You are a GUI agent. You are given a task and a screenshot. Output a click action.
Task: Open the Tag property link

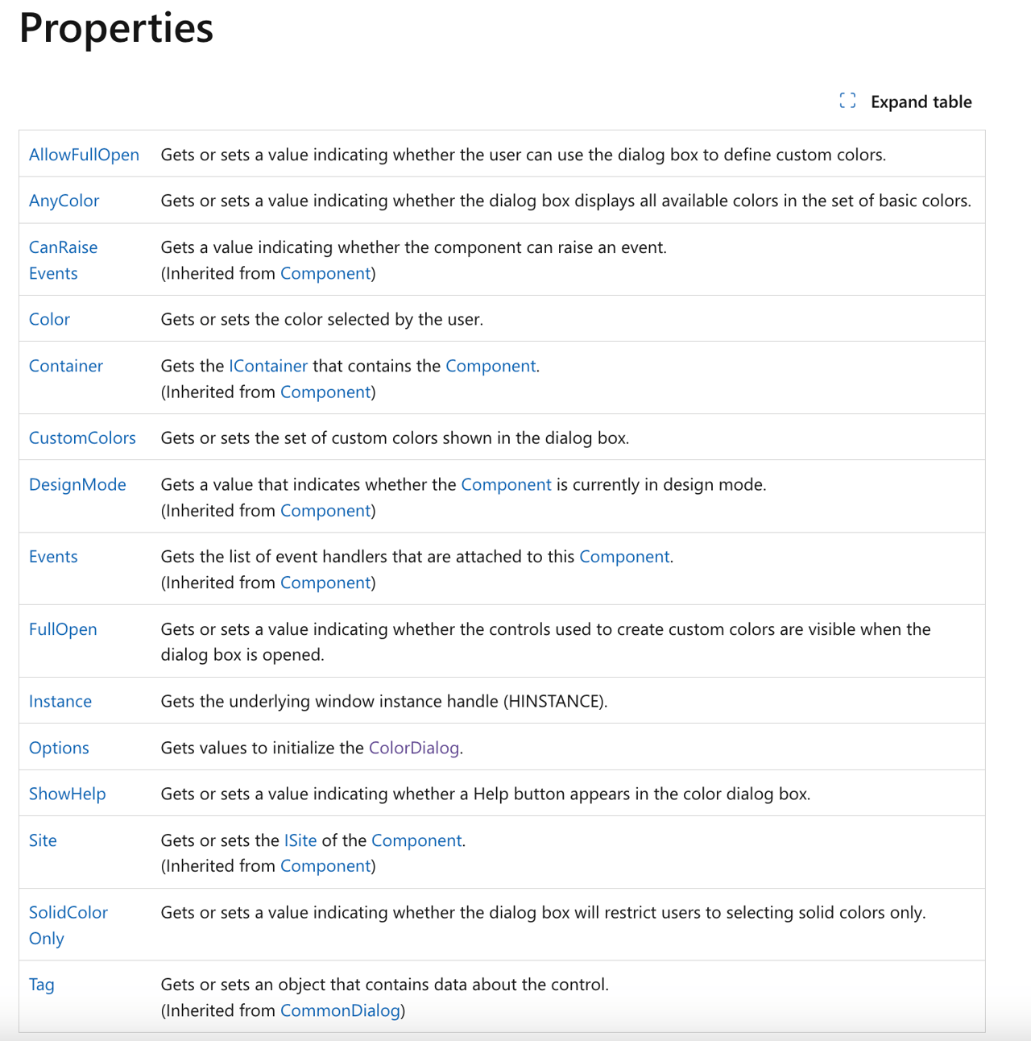click(42, 985)
